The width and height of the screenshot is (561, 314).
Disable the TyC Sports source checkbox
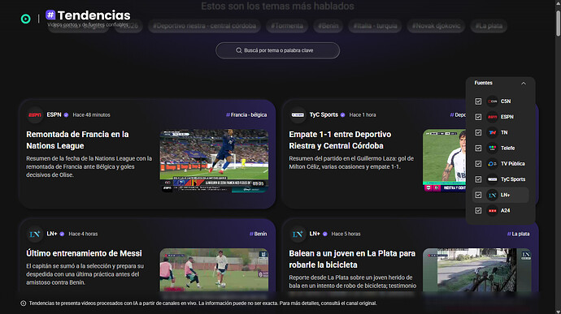(478, 179)
